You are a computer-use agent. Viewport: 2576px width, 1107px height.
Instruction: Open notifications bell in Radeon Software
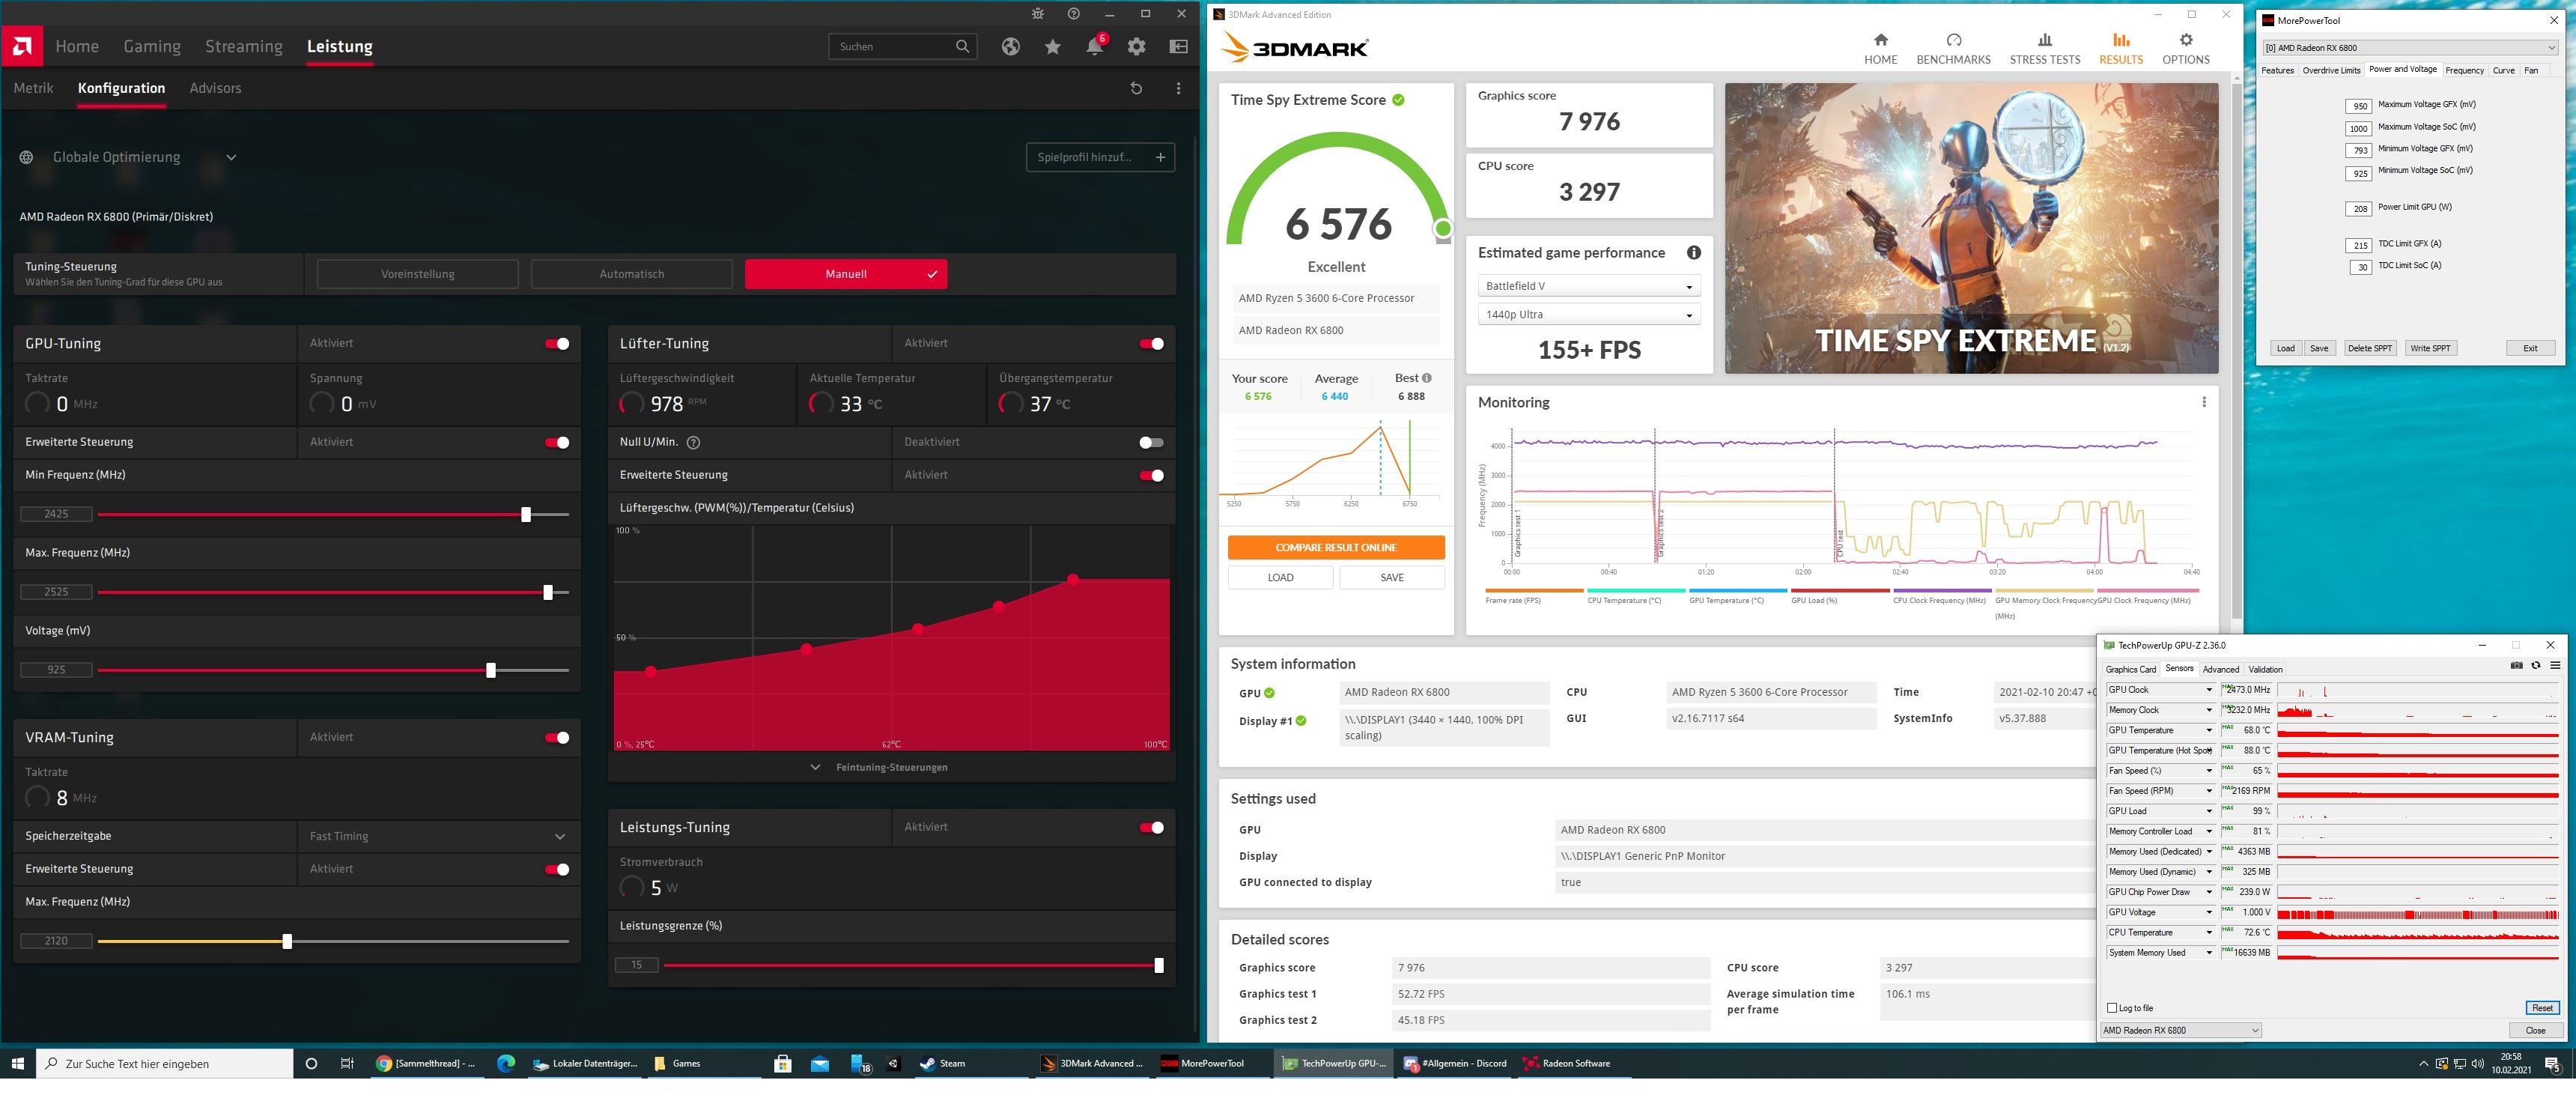pos(1095,46)
